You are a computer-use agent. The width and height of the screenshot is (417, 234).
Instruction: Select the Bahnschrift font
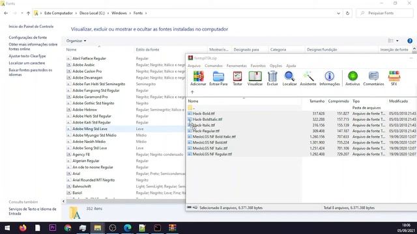coord(81,187)
